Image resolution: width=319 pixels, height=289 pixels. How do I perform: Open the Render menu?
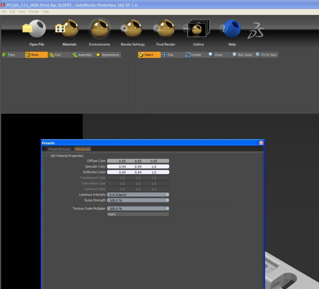34,12
